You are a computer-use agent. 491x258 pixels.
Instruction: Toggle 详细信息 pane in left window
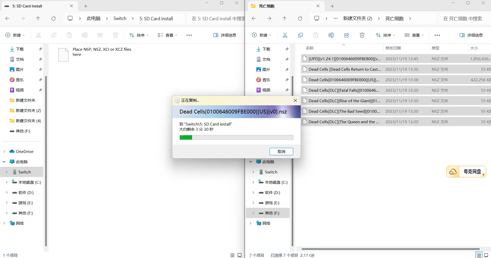[225, 35]
